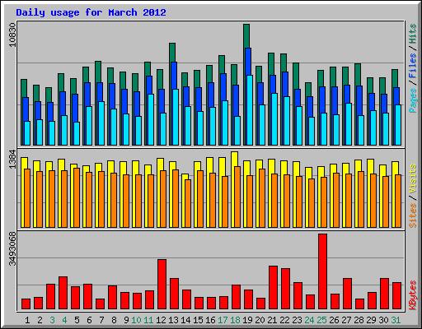Screen dimensions: 422x329
Task: Click the 'Hits' legend label
Action: click(413, 34)
